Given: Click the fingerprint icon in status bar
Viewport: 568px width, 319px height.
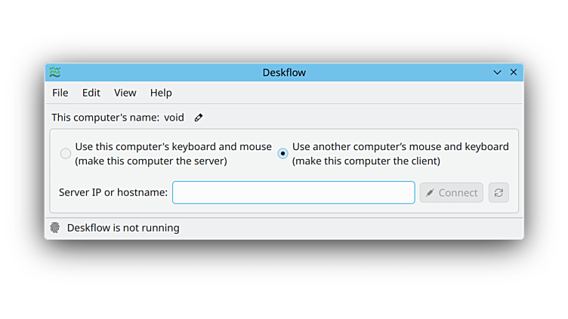Looking at the screenshot, I should (x=55, y=228).
